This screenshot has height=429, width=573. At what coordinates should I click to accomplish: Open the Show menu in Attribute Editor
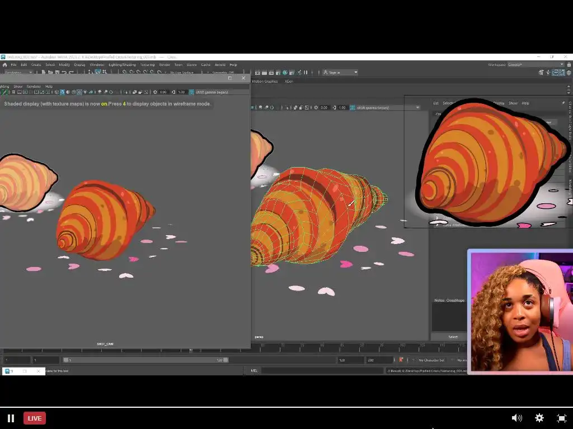point(513,103)
